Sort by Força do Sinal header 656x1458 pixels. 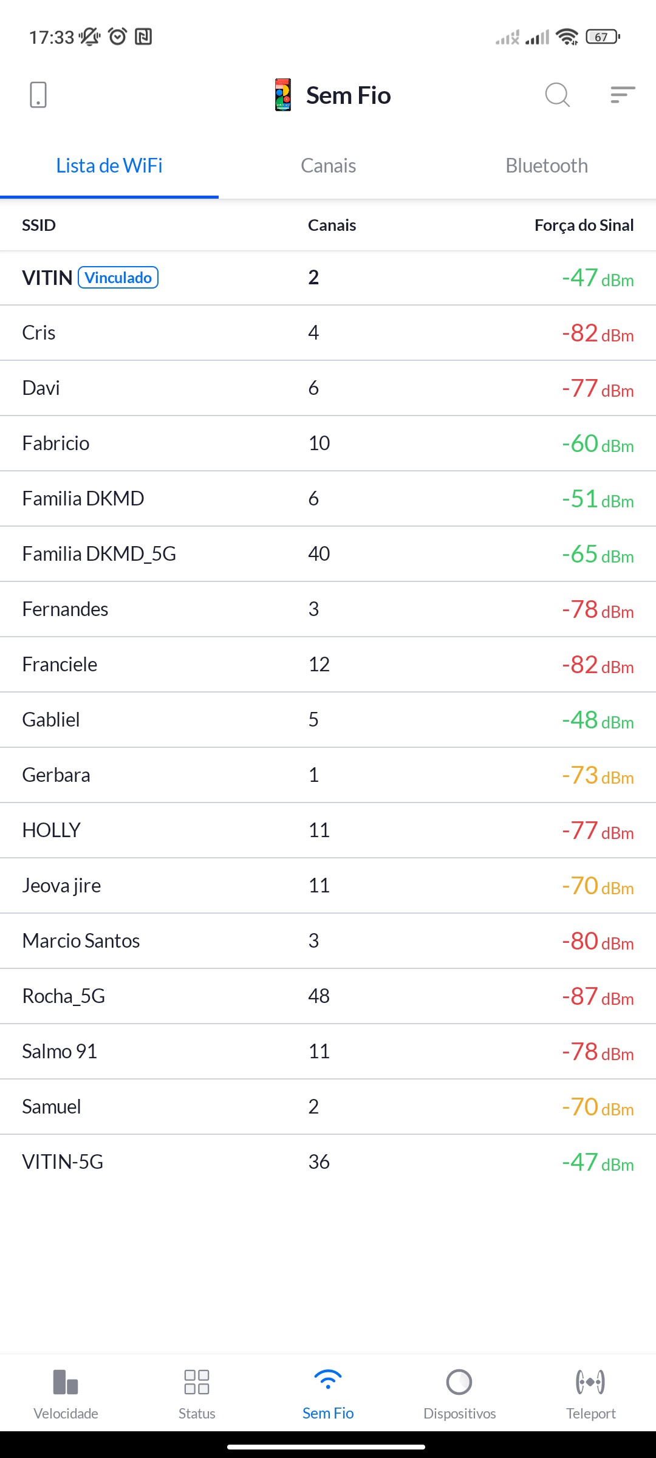(x=584, y=225)
